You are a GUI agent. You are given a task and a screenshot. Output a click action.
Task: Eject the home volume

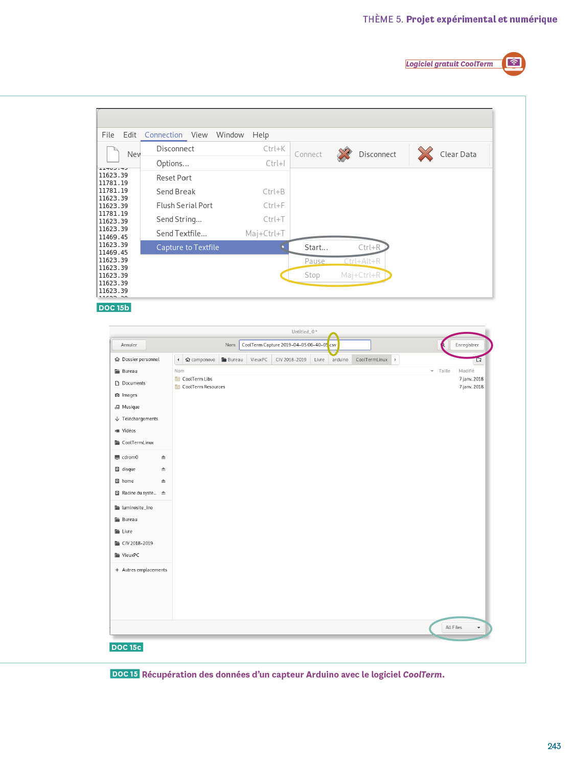[164, 481]
